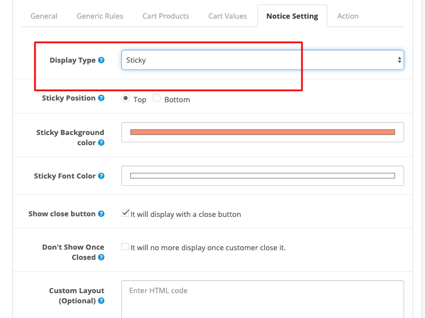Click the Display Type dropdown arrows
This screenshot has height=318, width=425.
(399, 60)
